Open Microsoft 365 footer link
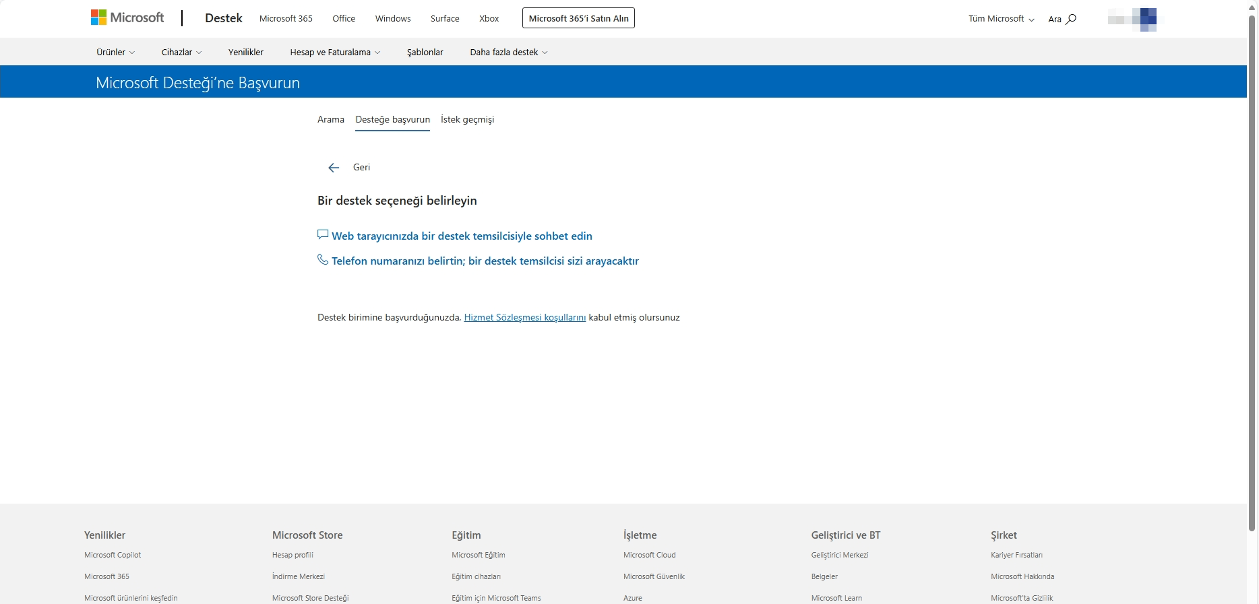Screen dimensions: 1259x604 [106, 576]
